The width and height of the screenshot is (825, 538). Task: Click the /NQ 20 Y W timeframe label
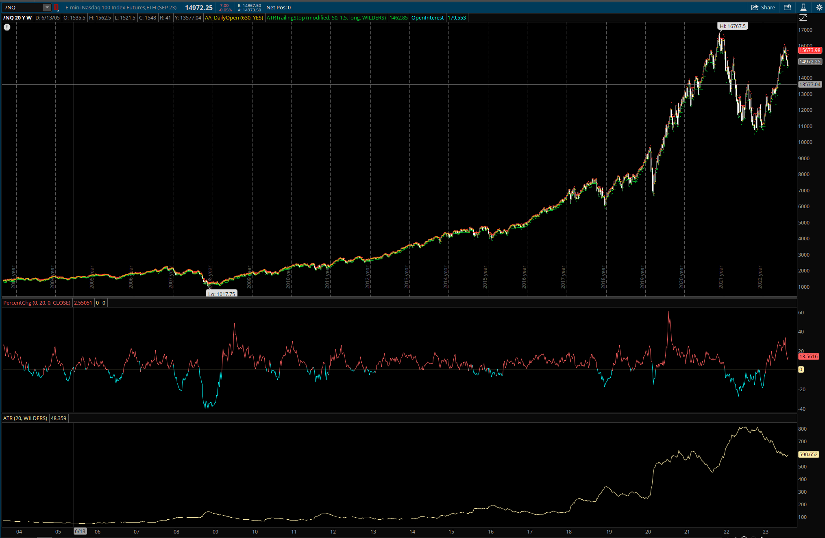17,17
